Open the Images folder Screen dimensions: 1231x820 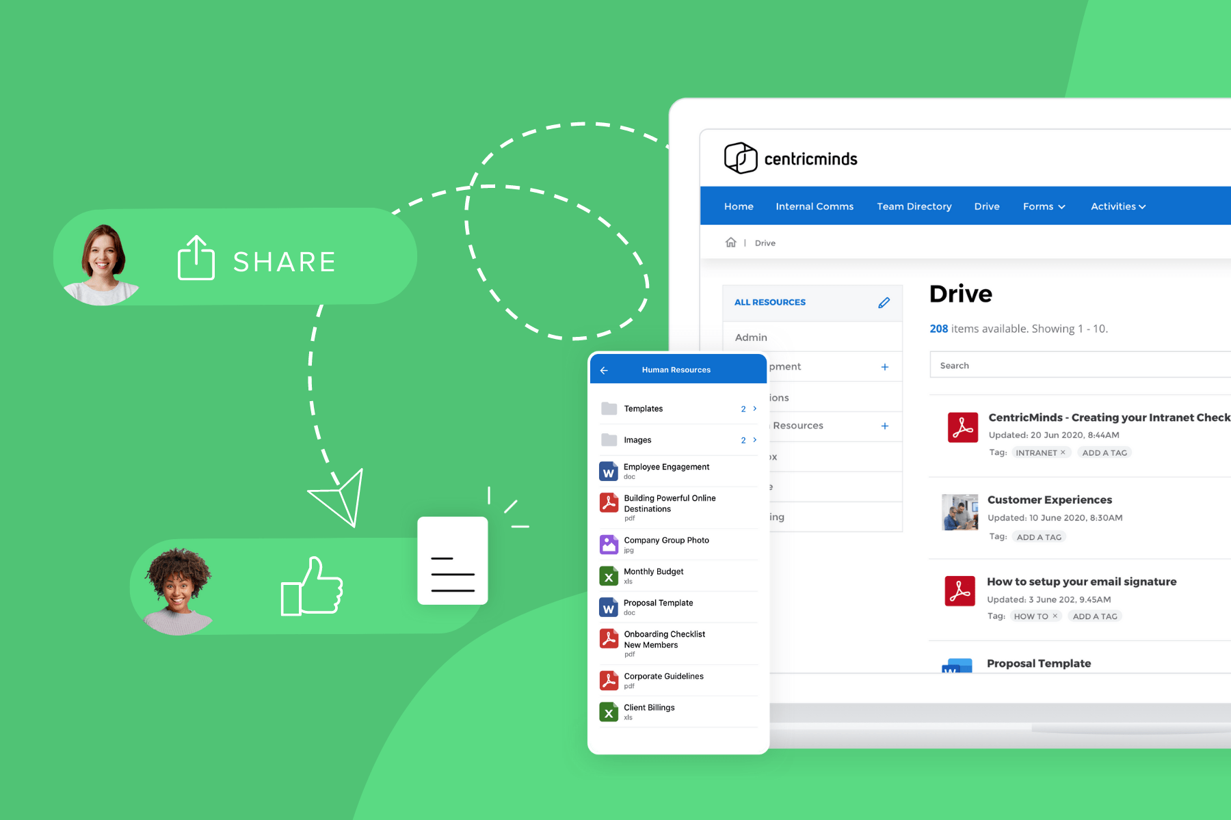678,440
